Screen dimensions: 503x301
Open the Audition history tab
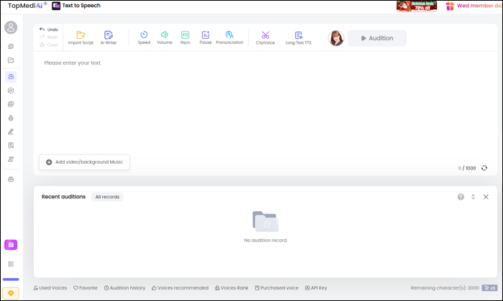(124, 288)
